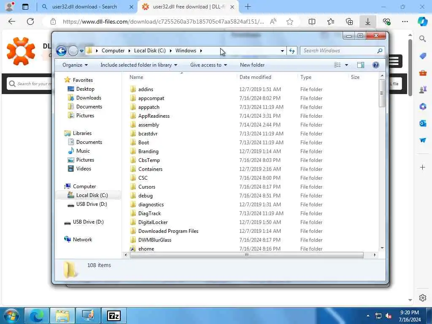Image resolution: width=432 pixels, height=324 pixels.
Task: Select the Boot folder
Action: (143, 143)
